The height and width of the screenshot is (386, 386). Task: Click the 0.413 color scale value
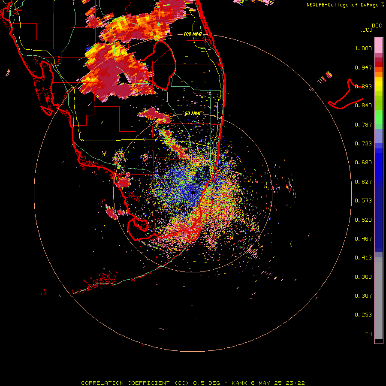(363, 258)
